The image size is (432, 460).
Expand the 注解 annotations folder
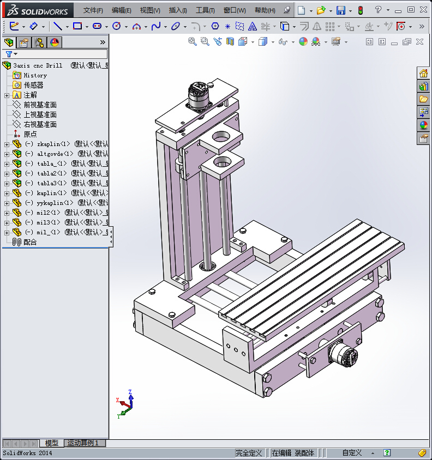tap(7, 95)
